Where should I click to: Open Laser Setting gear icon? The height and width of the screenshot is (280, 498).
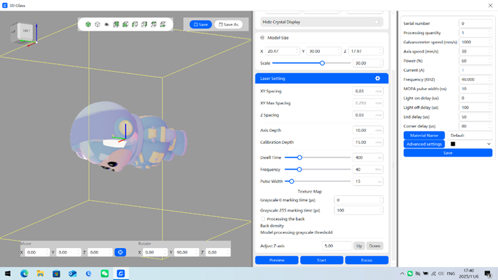377,79
